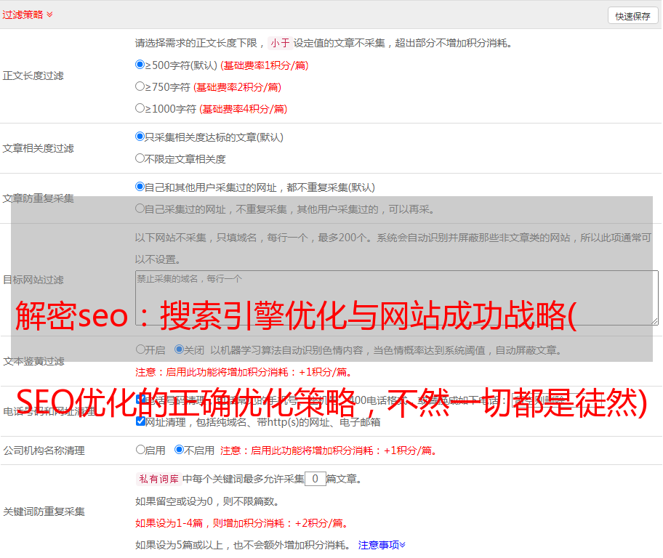663x558 pixels.
Task: Click the 正文长度过滤 row label
Action: coord(33,76)
